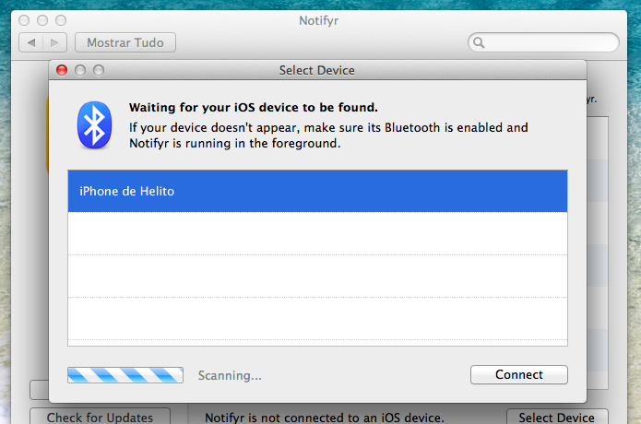Click the close button of the Notifyr window
641x424 pixels.
[x=24, y=20]
